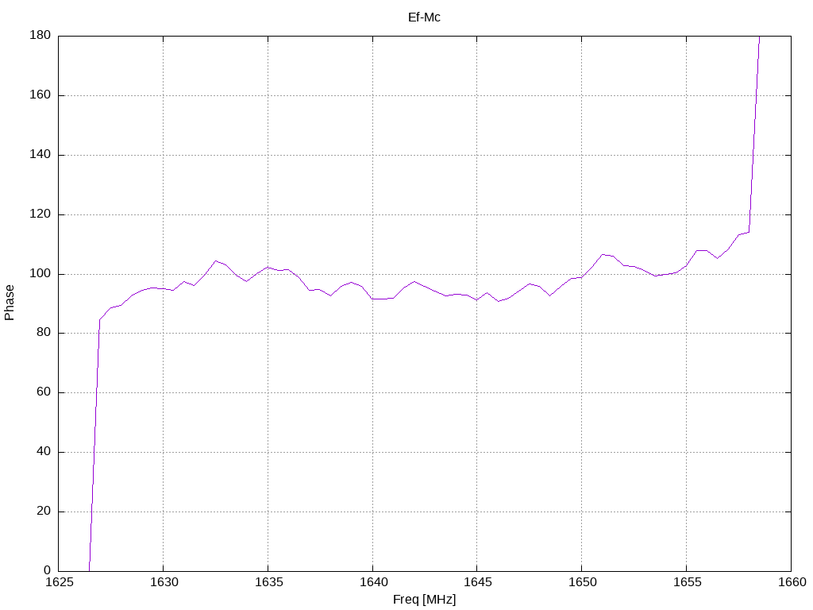Click y-axis tick label 100

pos(40,273)
